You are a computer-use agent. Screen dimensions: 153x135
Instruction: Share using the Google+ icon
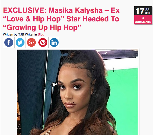(31, 42)
